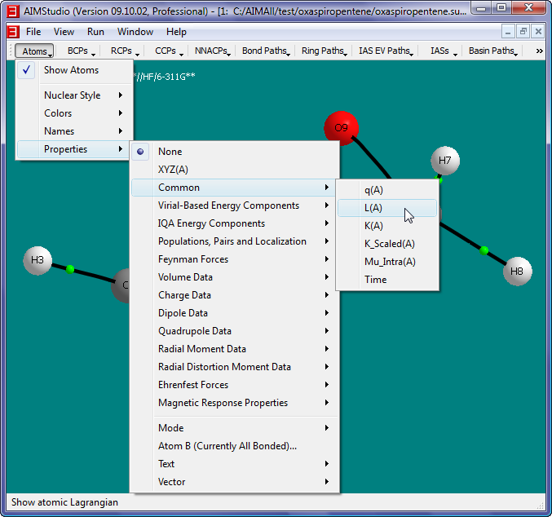
Task: Select L(A) in the Common submenu
Action: pyautogui.click(x=373, y=208)
